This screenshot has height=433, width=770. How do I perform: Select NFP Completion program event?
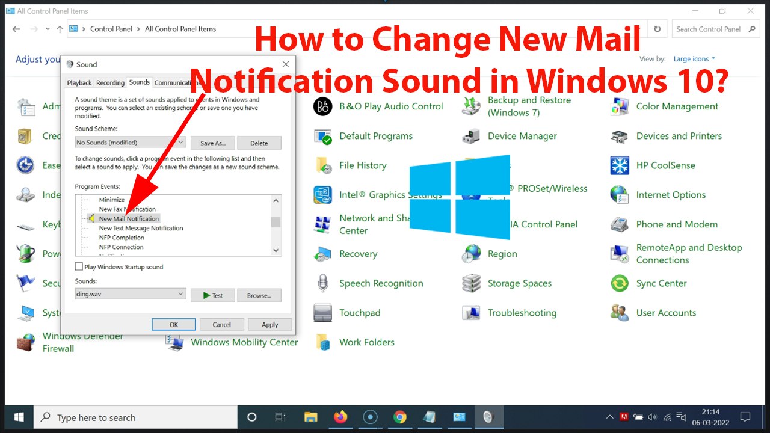(x=122, y=238)
